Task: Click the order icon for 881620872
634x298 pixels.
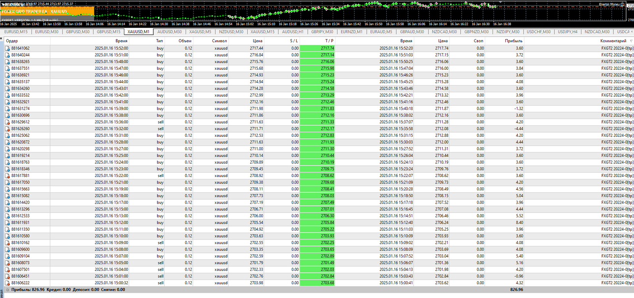Action: [7, 142]
